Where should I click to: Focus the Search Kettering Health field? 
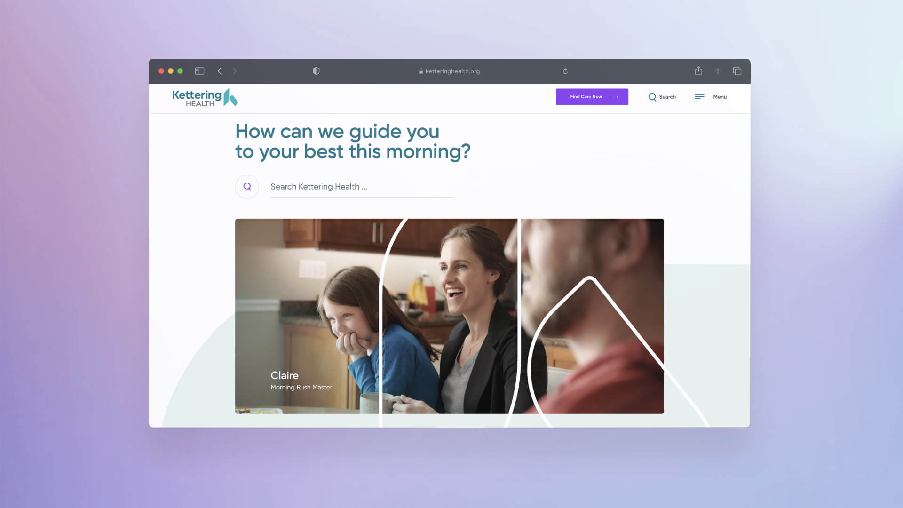click(362, 187)
